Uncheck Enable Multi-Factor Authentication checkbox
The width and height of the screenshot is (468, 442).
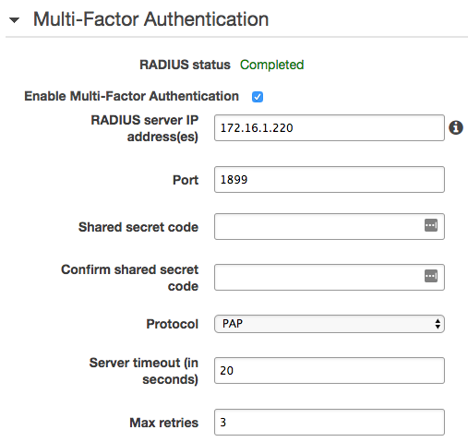coord(258,97)
